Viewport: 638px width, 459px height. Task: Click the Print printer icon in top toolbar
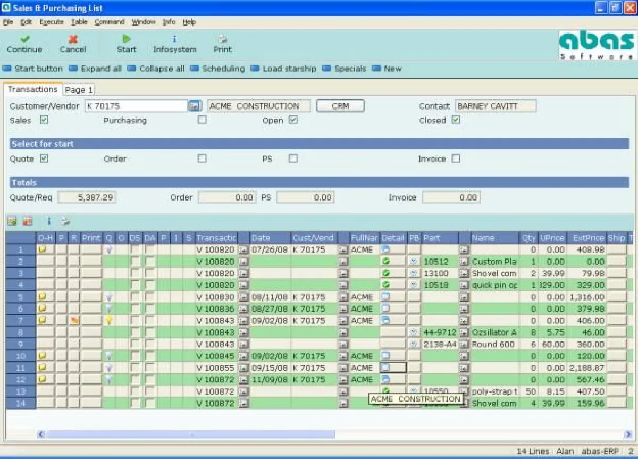(x=223, y=39)
